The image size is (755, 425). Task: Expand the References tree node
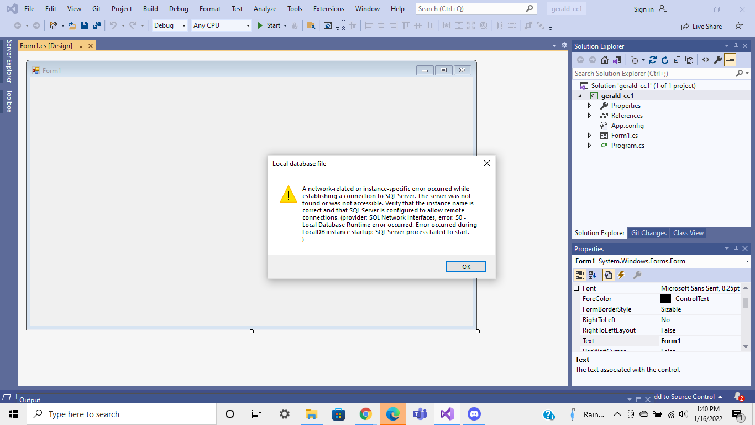click(x=589, y=115)
